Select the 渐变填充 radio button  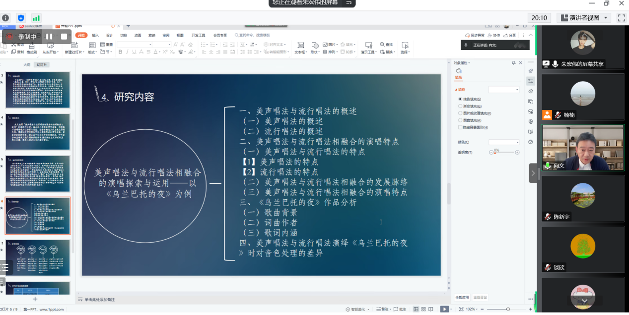tap(460, 106)
